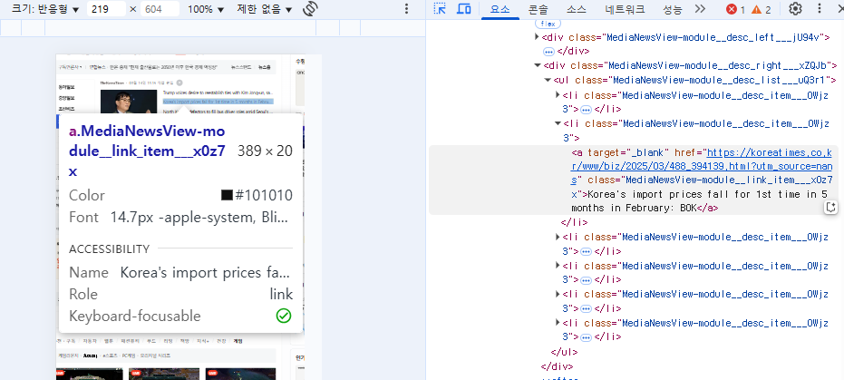Viewport: 844px width, 380px height.
Task: Switch to the 요소 tab
Action: click(x=500, y=9)
